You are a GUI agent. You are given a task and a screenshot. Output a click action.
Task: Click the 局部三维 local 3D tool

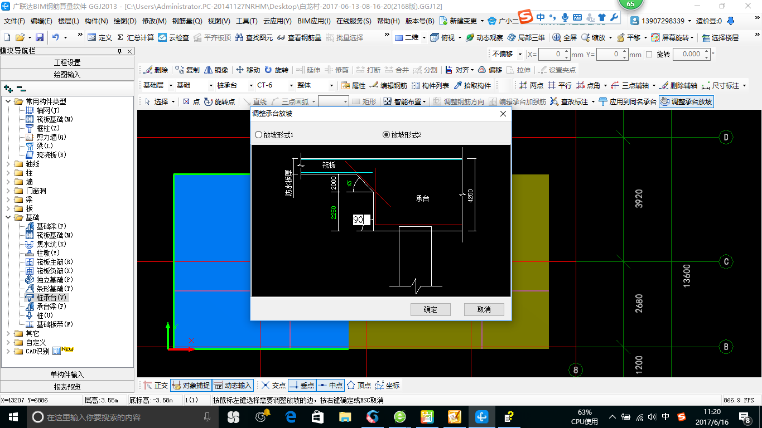point(527,37)
